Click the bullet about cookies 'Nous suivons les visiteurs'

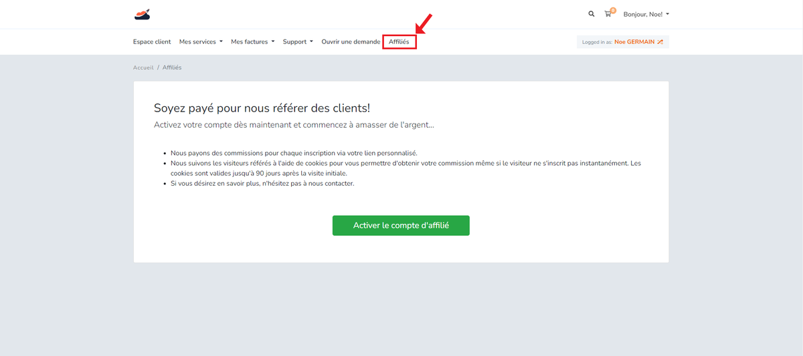[406, 168]
